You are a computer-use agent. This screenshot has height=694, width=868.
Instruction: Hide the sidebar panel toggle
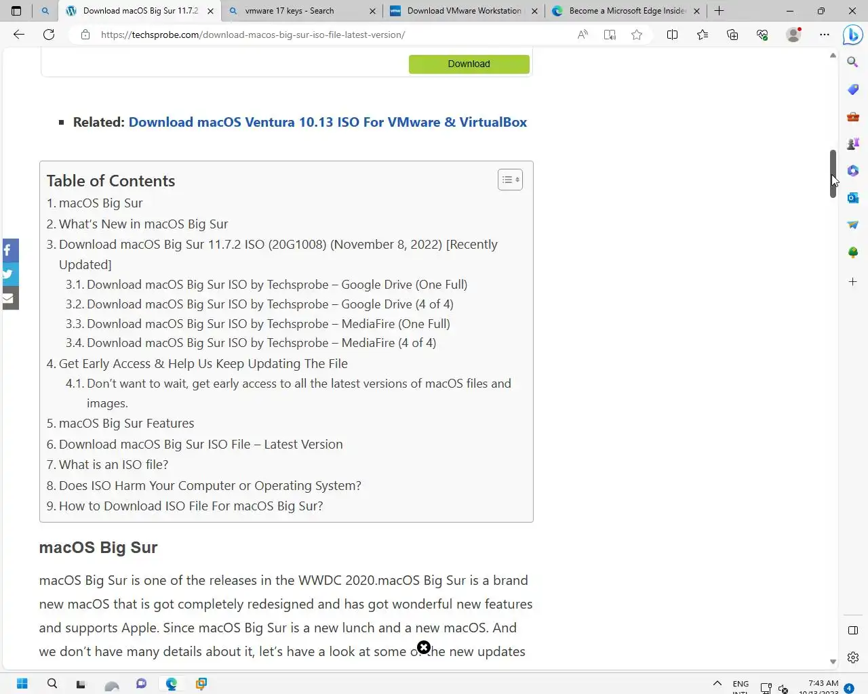click(853, 630)
